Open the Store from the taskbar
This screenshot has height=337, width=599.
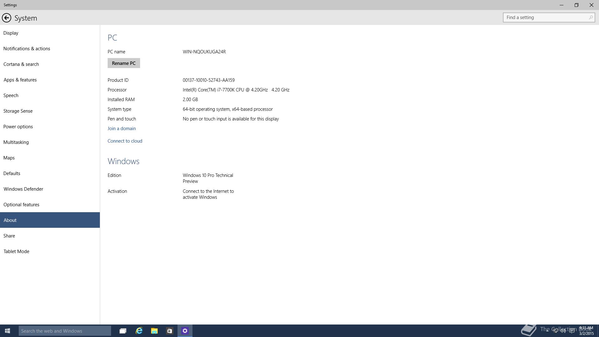169,331
